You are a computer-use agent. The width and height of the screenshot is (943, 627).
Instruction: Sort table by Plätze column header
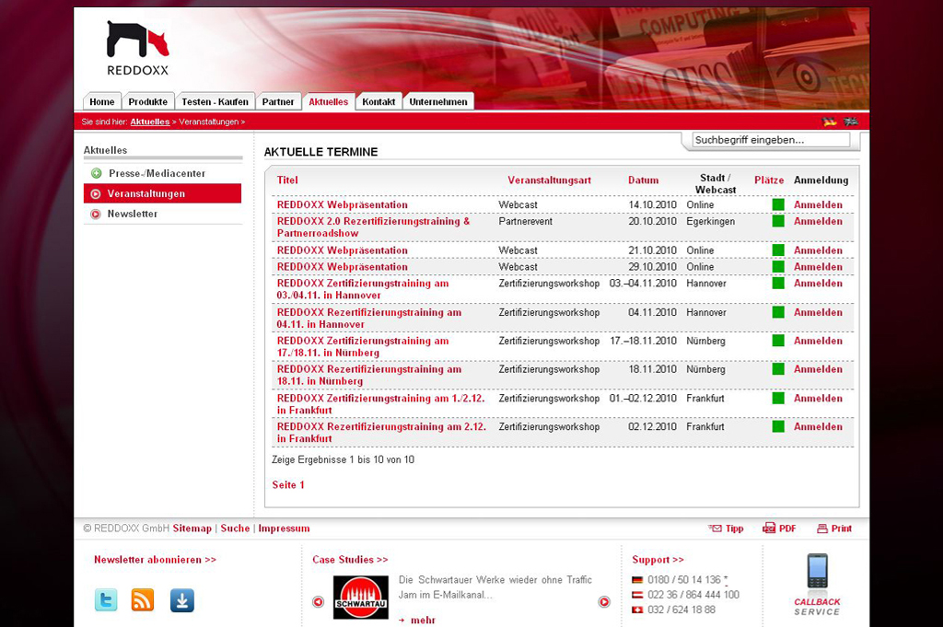[769, 180]
